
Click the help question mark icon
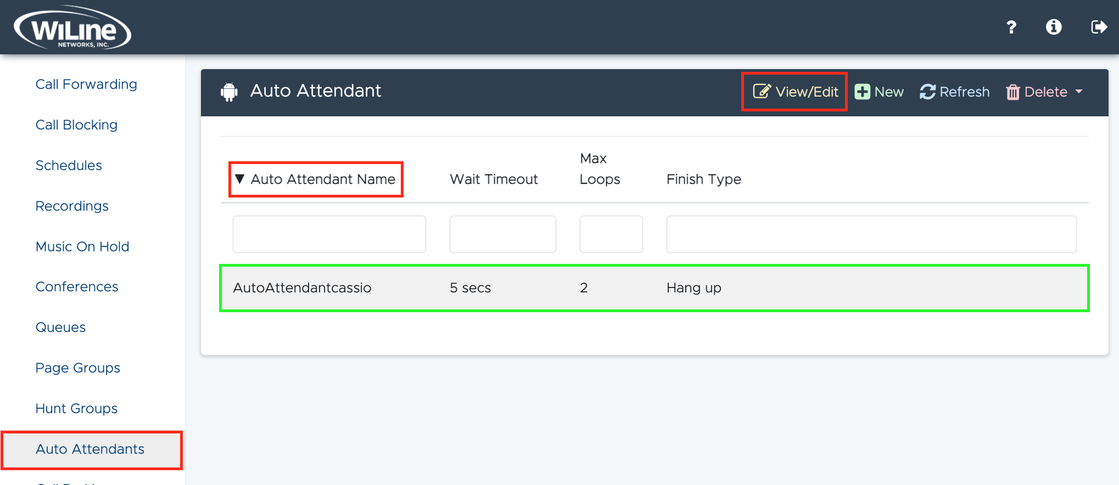pyautogui.click(x=1011, y=27)
